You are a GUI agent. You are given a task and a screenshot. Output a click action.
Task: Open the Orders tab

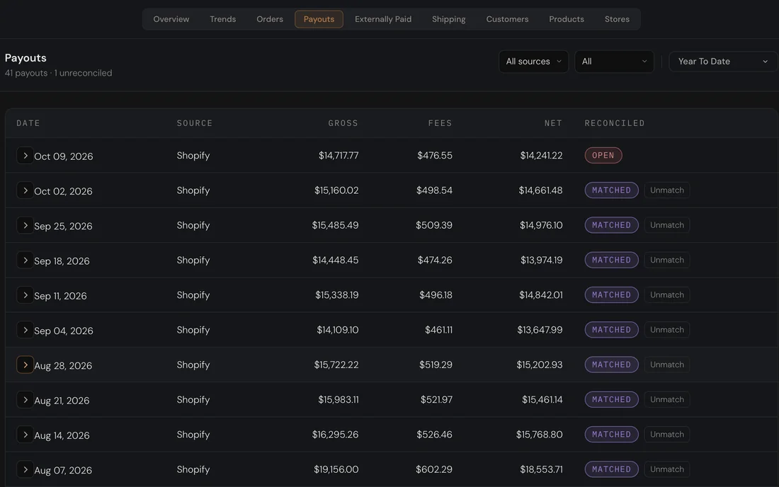click(270, 19)
